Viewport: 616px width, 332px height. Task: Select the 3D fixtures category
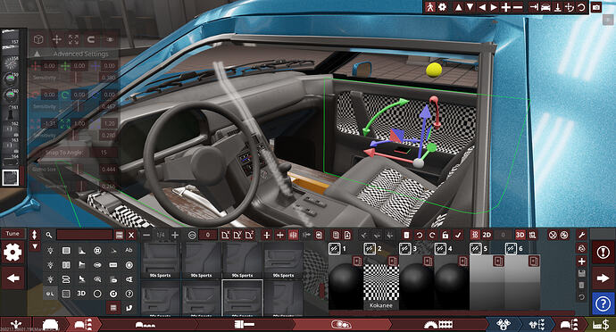81,293
